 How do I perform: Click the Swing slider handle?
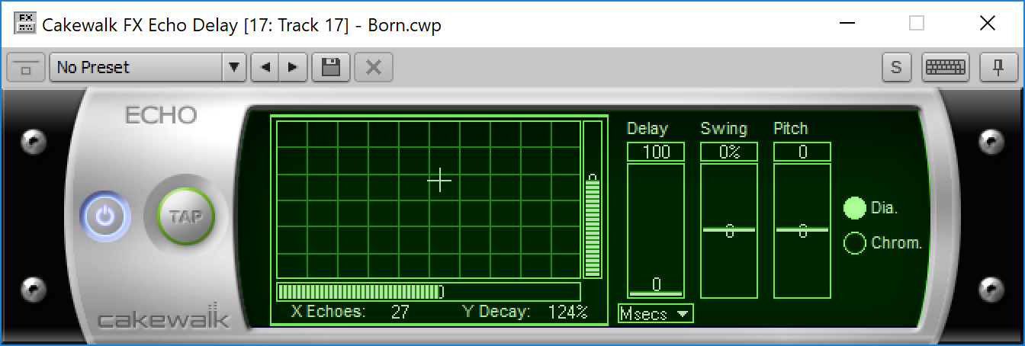[x=729, y=229]
